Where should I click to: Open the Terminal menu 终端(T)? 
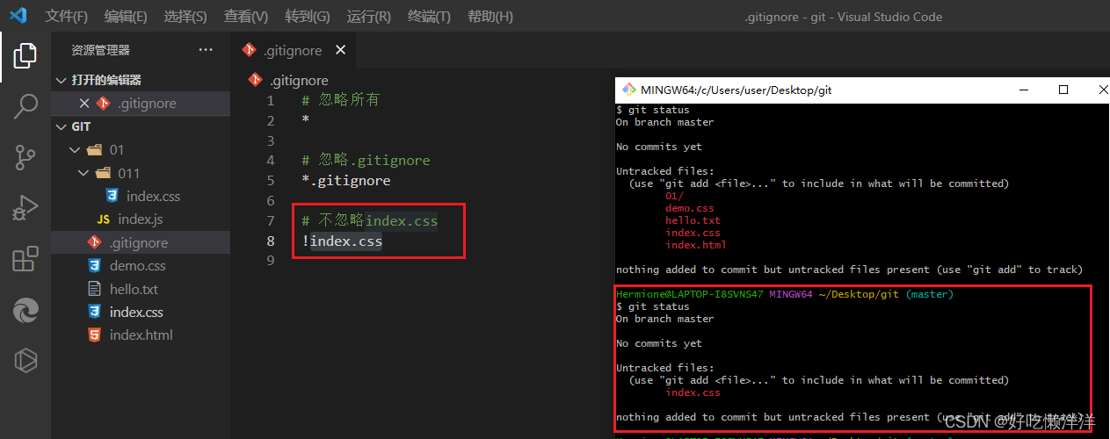point(429,17)
